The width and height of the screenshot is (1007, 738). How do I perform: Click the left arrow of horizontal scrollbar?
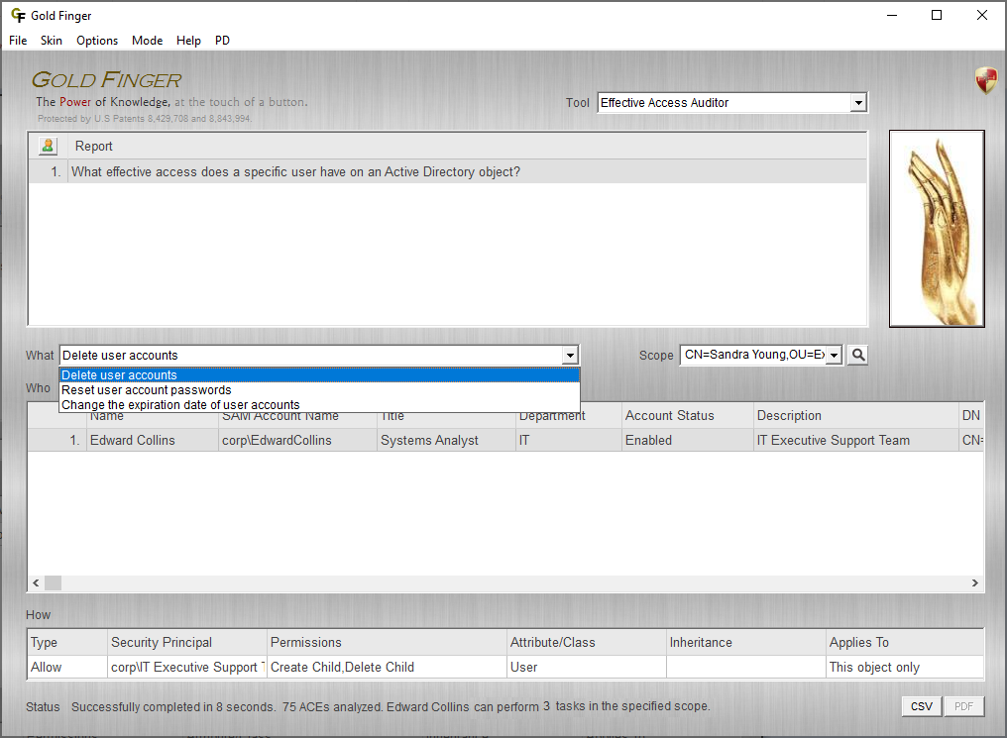tap(36, 582)
